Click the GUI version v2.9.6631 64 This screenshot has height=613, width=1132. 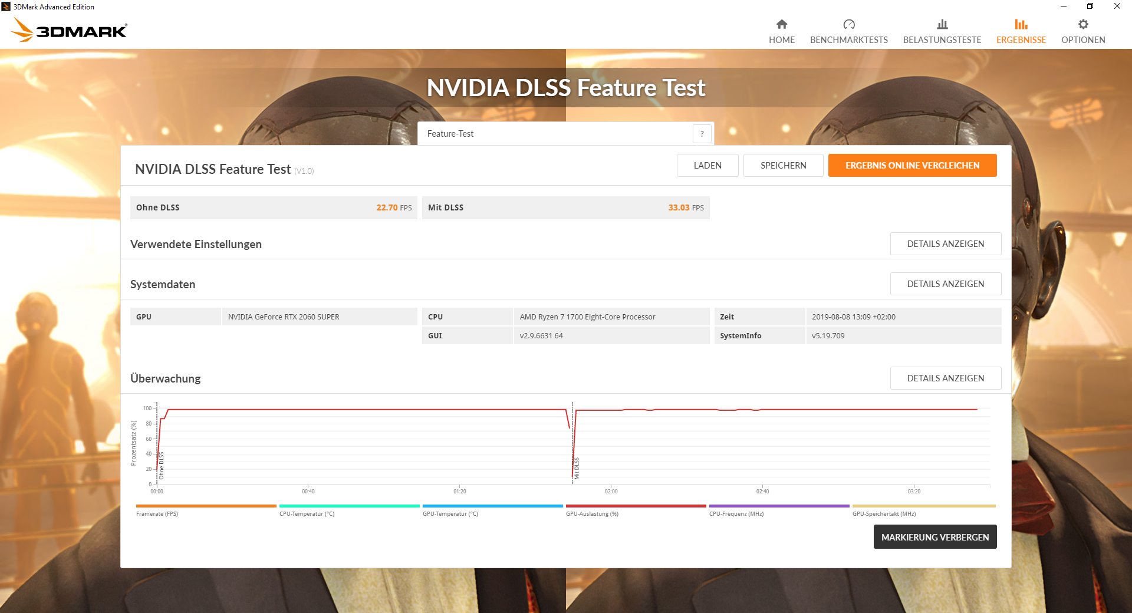click(541, 336)
